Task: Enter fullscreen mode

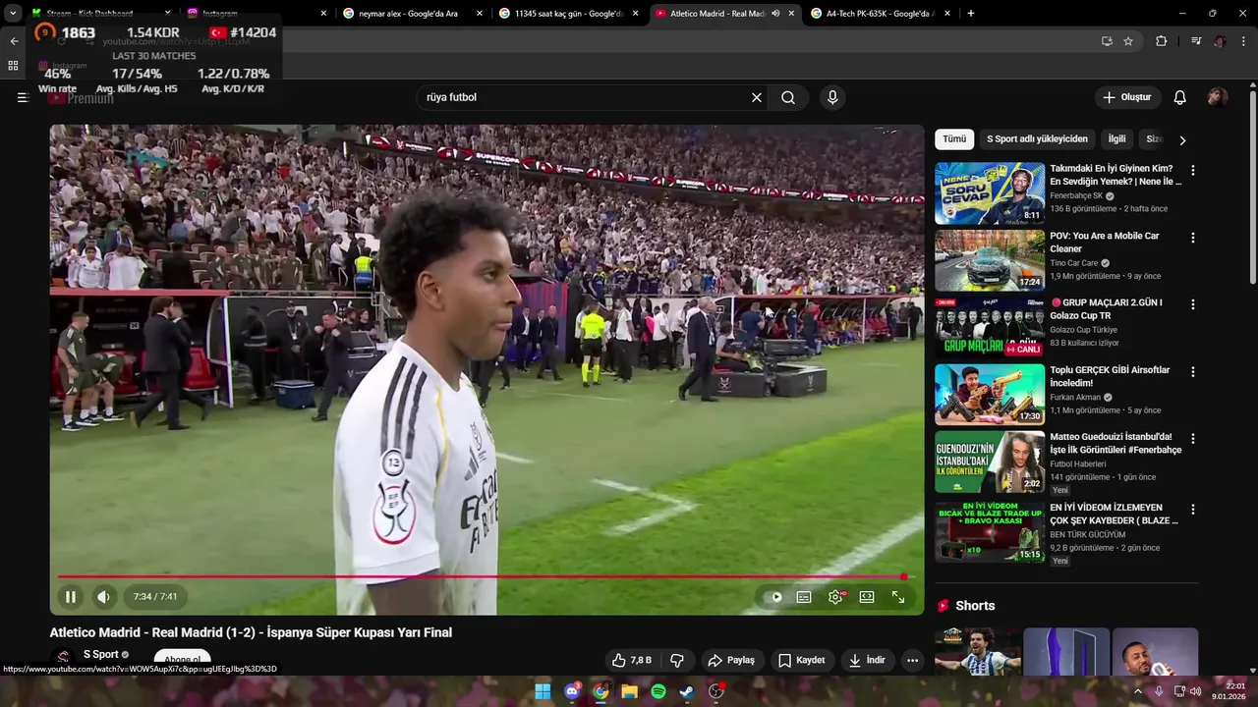Action: click(x=898, y=597)
